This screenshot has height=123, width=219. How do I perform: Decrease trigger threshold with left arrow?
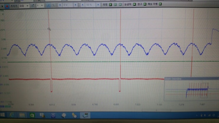(60, 5)
